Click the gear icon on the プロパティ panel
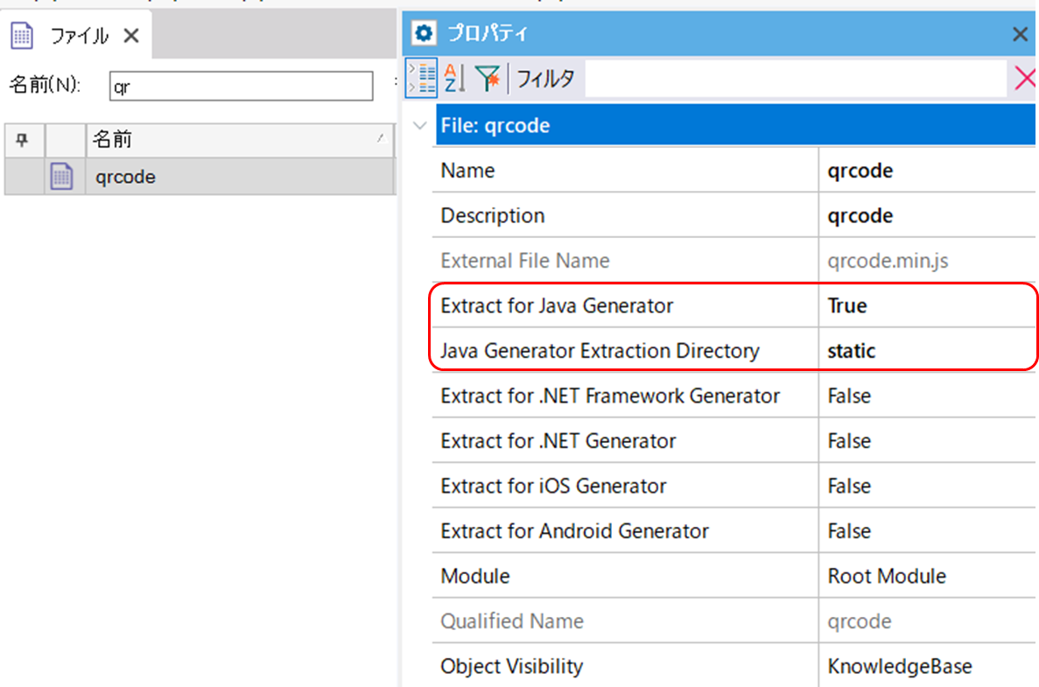This screenshot has width=1039, height=687. (425, 33)
